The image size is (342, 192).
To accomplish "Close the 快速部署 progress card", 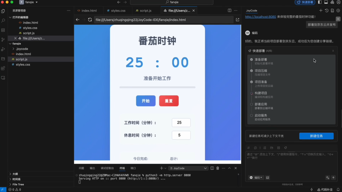I will 333,51.
